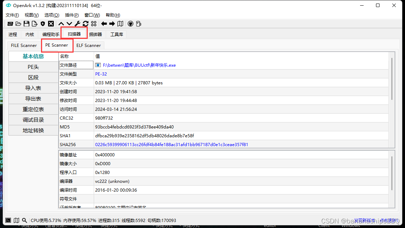Viewport: 405px width, 228px height.
Task: Click the shield toolbar icon
Action: click(43, 24)
